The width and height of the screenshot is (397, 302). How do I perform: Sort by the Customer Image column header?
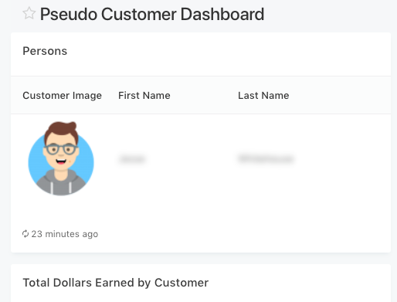tap(63, 96)
